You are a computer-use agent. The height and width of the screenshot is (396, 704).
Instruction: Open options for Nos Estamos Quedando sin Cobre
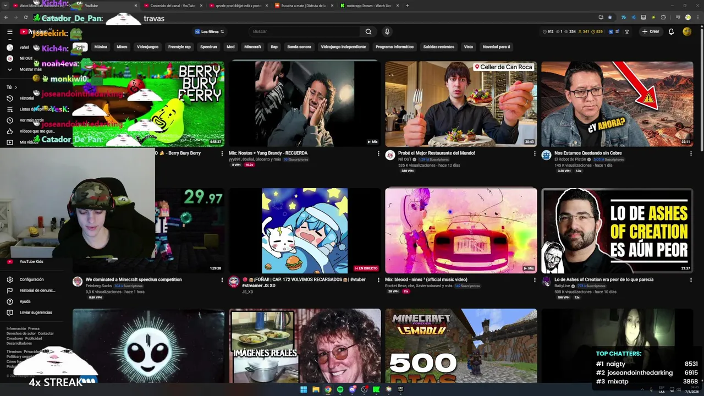point(691,153)
